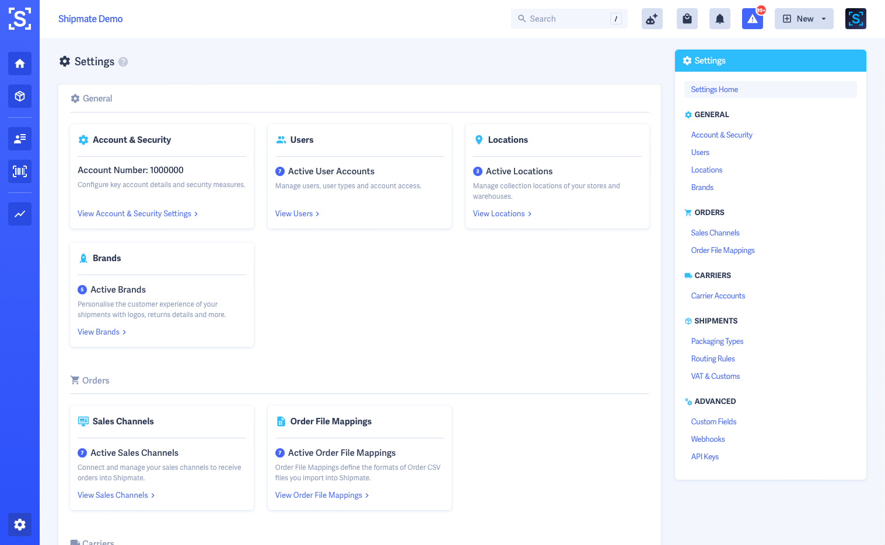Click the Users people card icon
Viewport: 885px width, 545px height.
click(281, 140)
